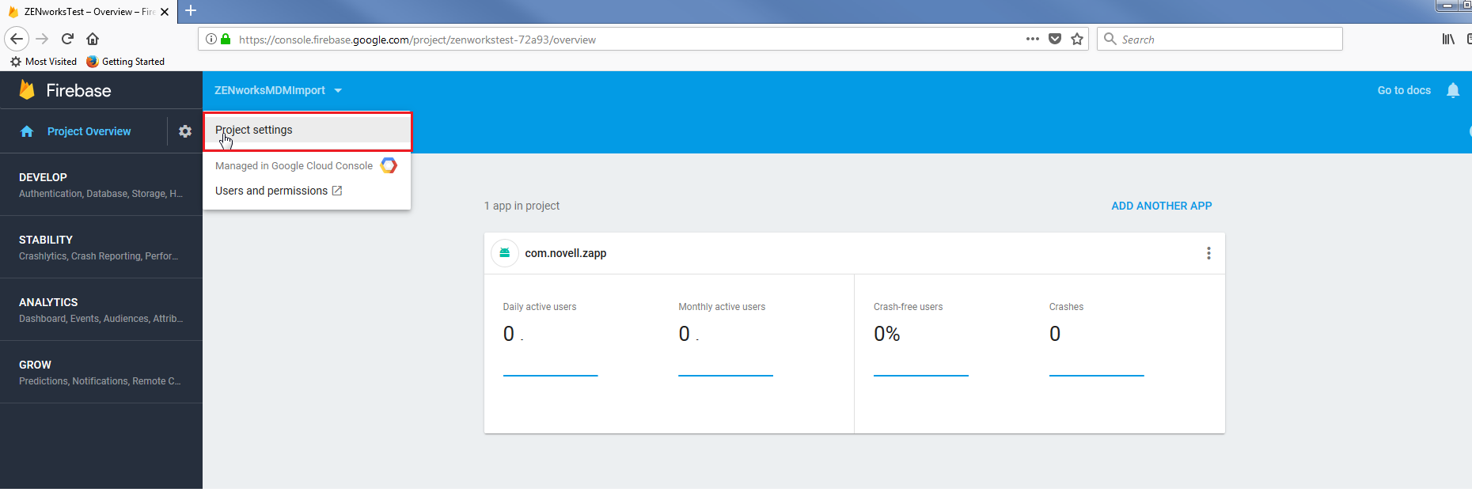Viewport: 1472px width, 492px height.
Task: Click the Crashes metric label
Action: (1067, 307)
